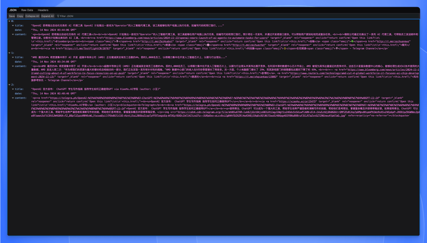
Task: Click the bloomberg.com openai-nears-launch URL
Action: coord(187,38)
